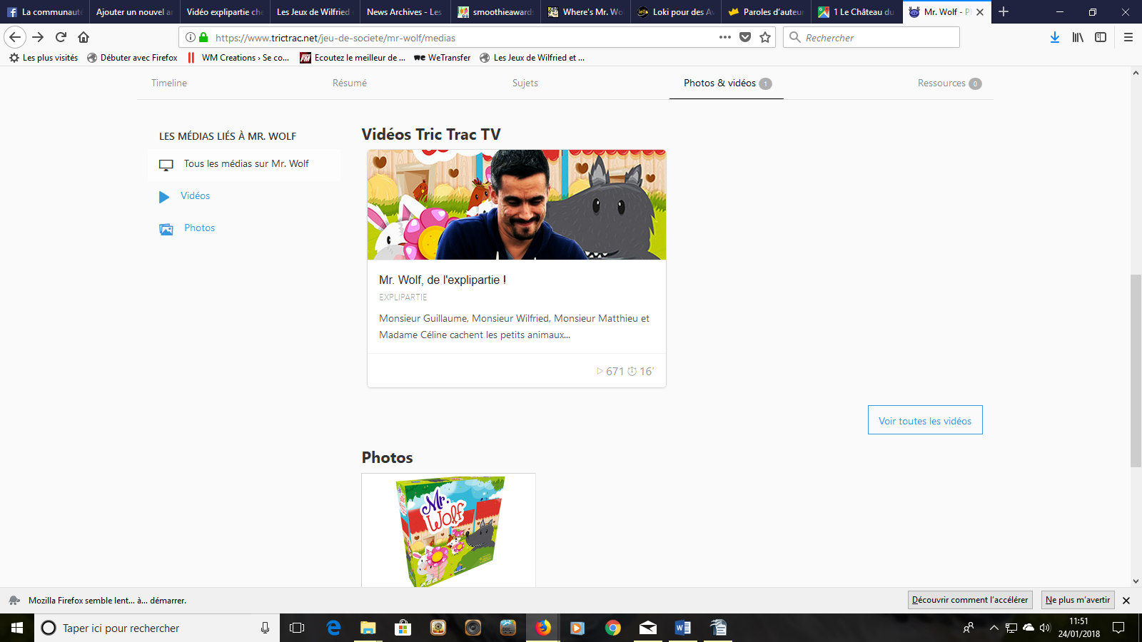Screen dimensions: 1142x642
Task: Go to the browser home page
Action: (x=84, y=37)
